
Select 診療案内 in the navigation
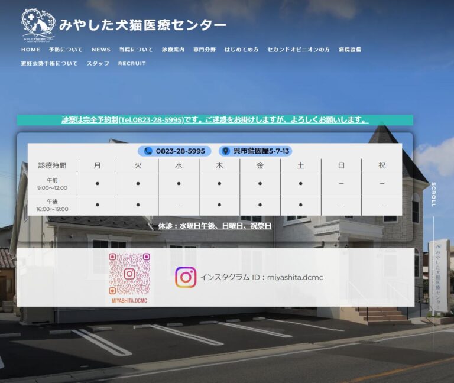pos(173,50)
